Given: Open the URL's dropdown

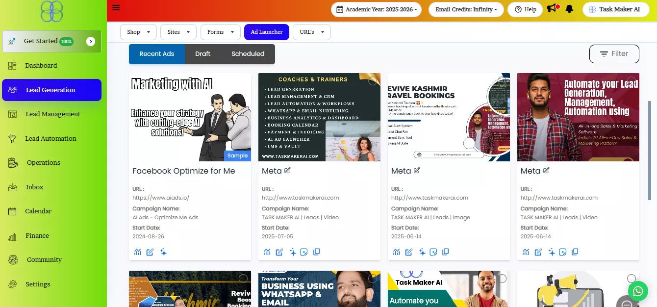Looking at the screenshot, I should pyautogui.click(x=312, y=32).
